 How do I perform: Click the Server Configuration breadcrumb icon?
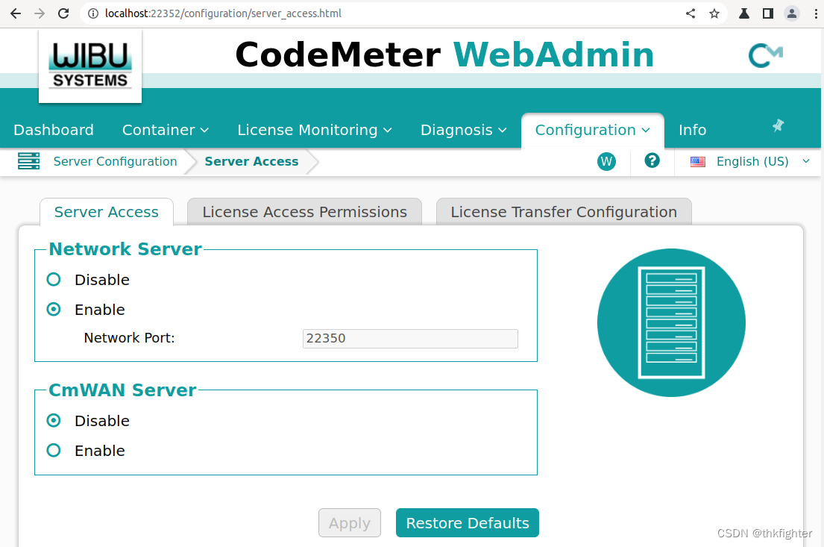tap(29, 161)
